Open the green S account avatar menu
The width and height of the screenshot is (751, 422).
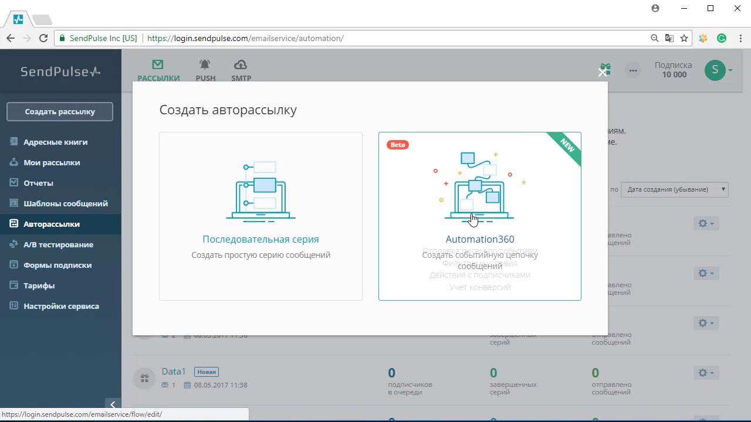(718, 70)
